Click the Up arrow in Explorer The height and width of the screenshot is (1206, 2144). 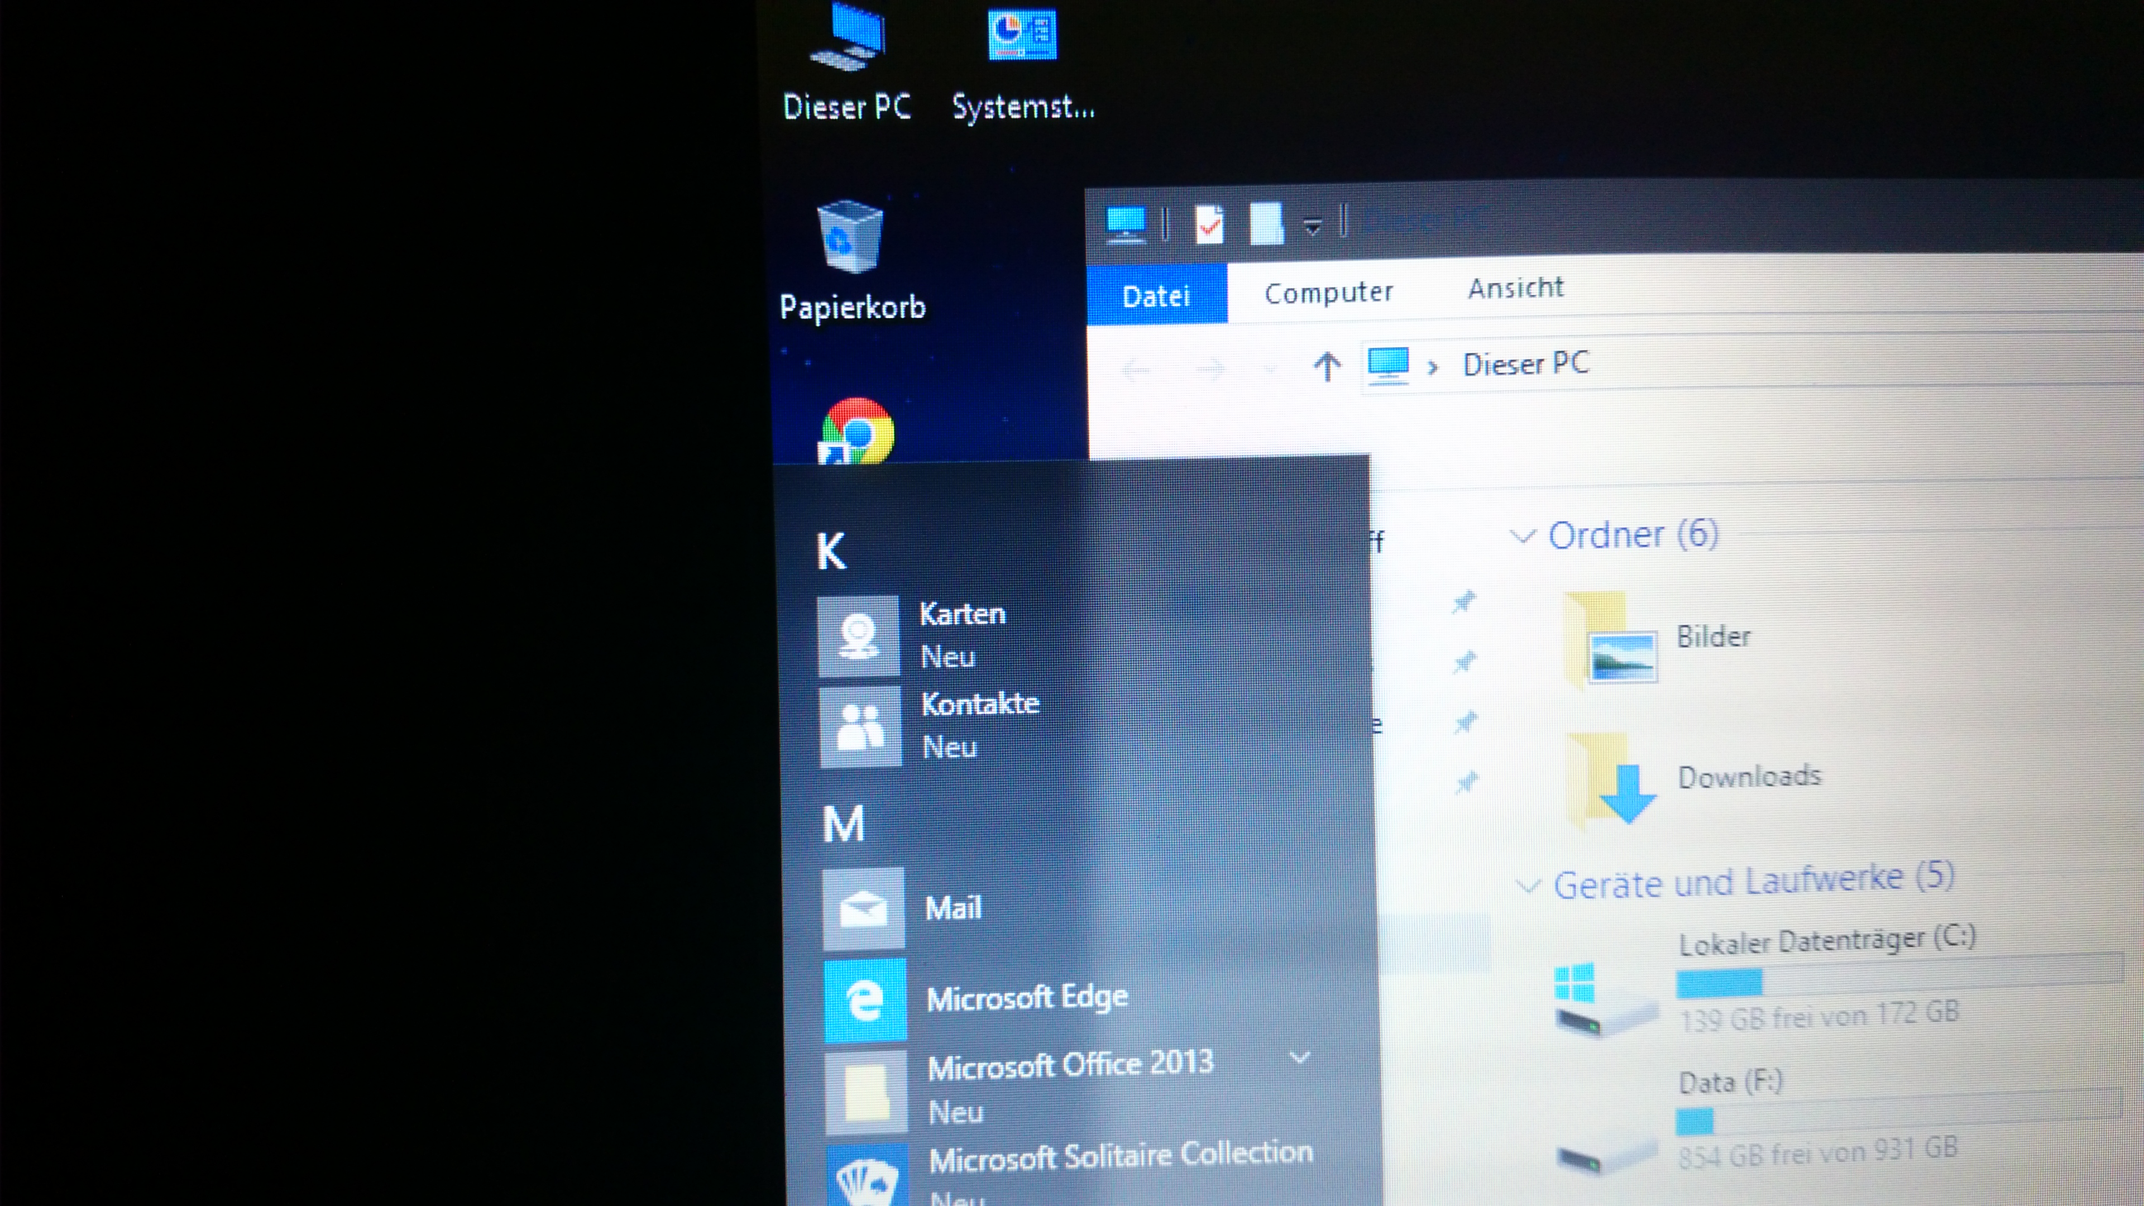(x=1327, y=366)
